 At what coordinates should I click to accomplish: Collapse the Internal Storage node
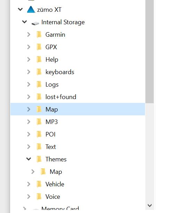[x=25, y=22]
